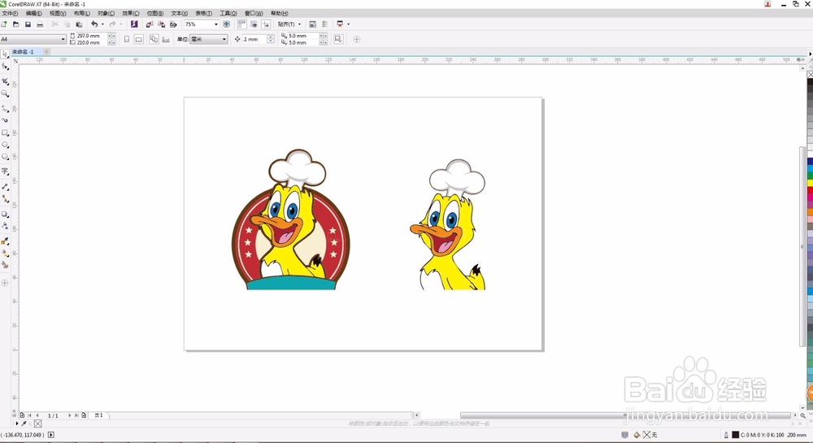Adjust the page height 210.0 mm spinner
The width and height of the screenshot is (813, 443).
click(x=111, y=42)
